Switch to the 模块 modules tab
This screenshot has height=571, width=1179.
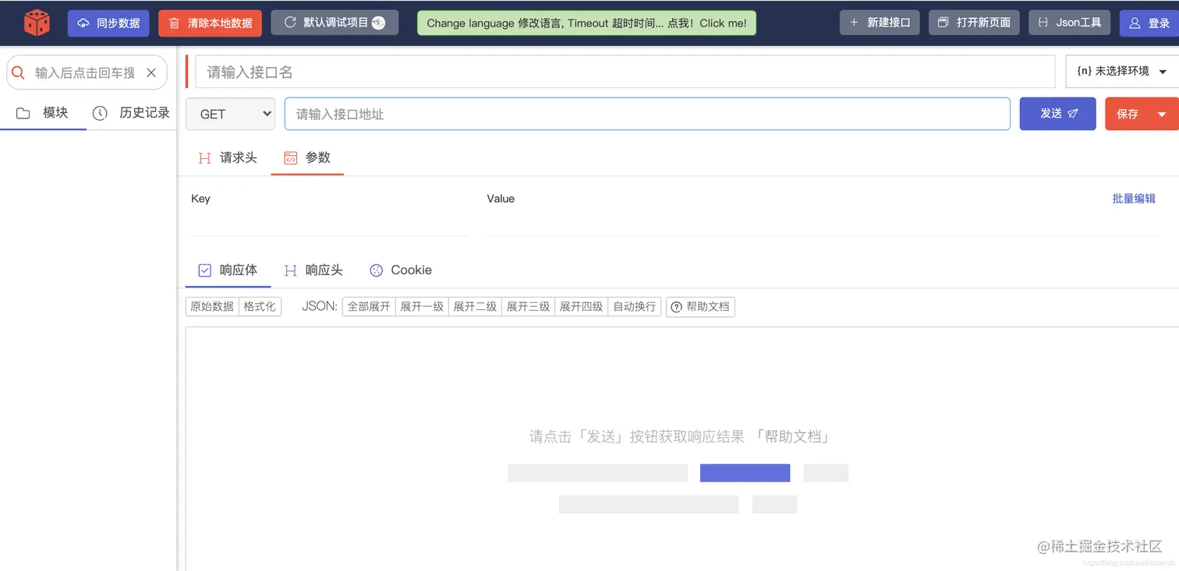coord(43,113)
